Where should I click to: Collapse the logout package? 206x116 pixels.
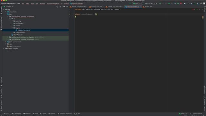click(12, 28)
